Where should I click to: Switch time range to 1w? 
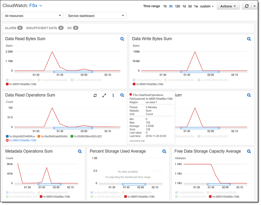point(196,6)
